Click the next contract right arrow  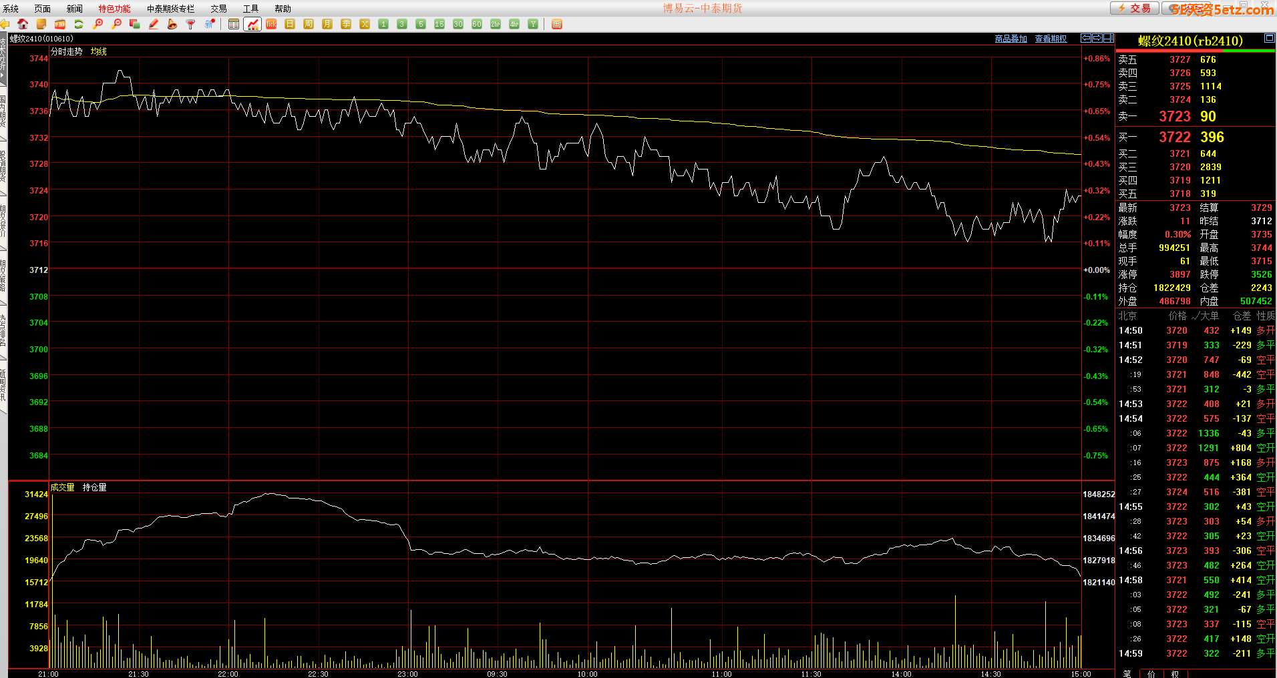[x=1097, y=39]
